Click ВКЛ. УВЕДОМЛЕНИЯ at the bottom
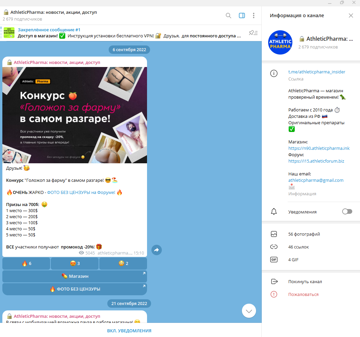This screenshot has height=337, width=360. 129,331
